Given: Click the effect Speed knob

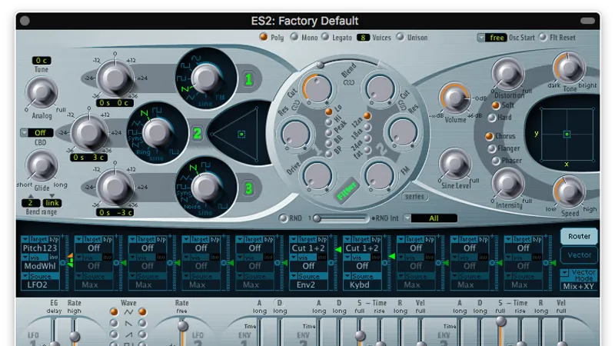Looking at the screenshot, I should 569,191.
